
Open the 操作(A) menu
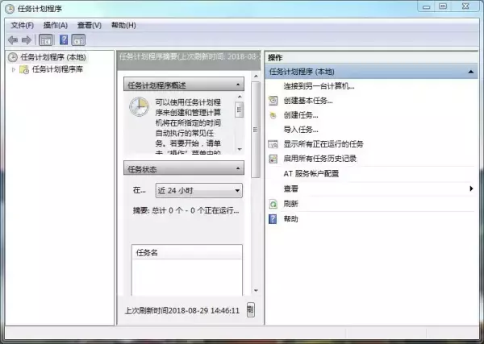click(56, 25)
